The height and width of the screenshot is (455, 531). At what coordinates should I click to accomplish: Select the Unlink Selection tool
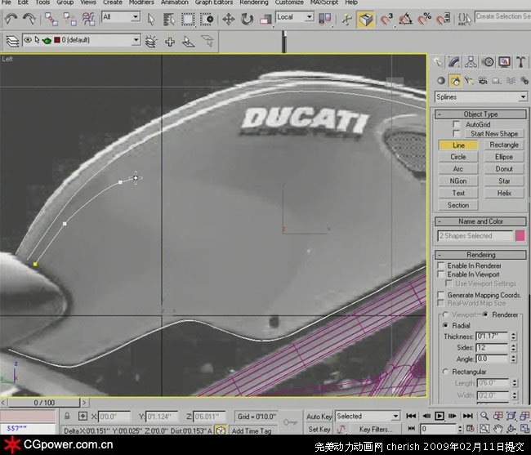coord(70,19)
